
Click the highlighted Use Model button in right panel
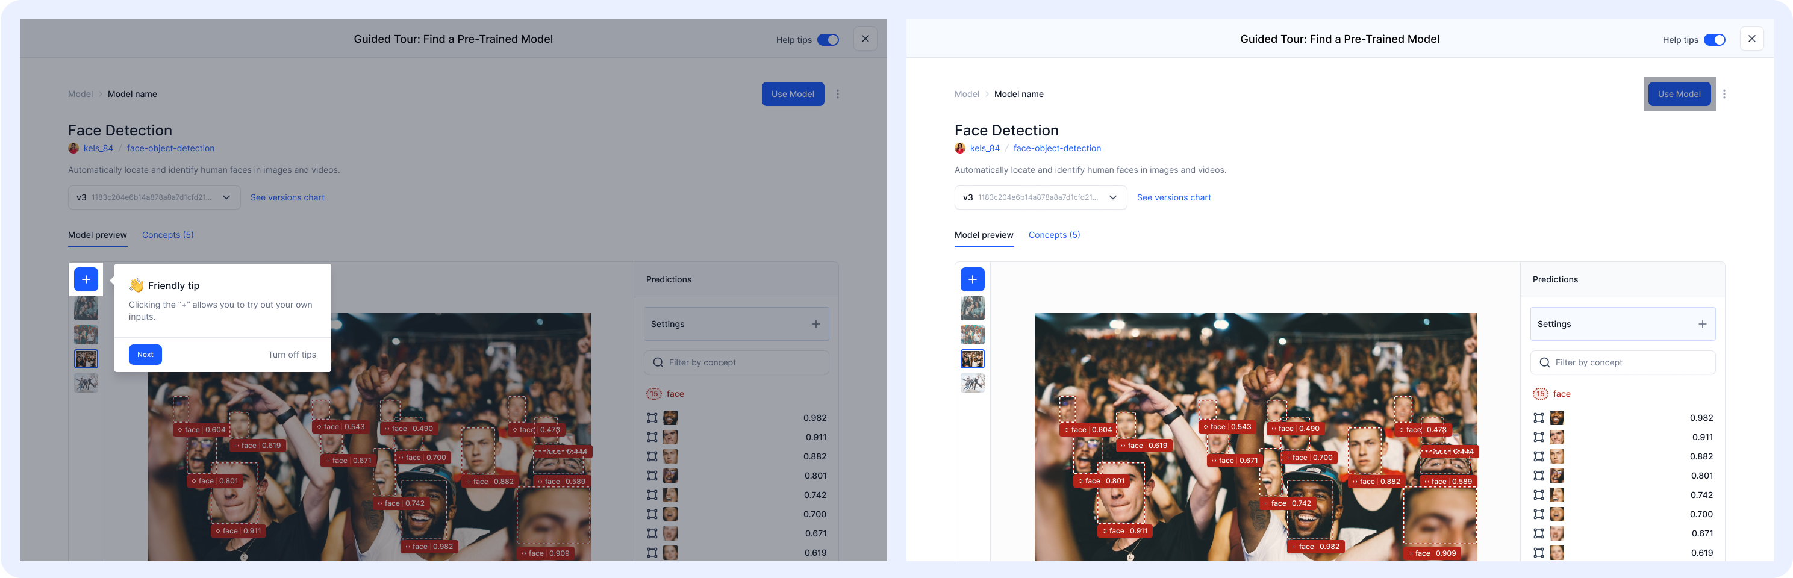(1679, 94)
